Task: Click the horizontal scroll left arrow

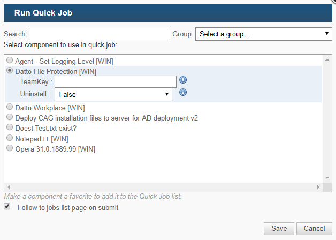Action: pos(9,187)
